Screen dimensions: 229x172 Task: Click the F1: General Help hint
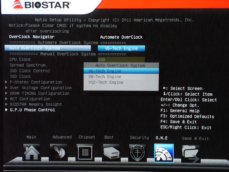coord(180,111)
